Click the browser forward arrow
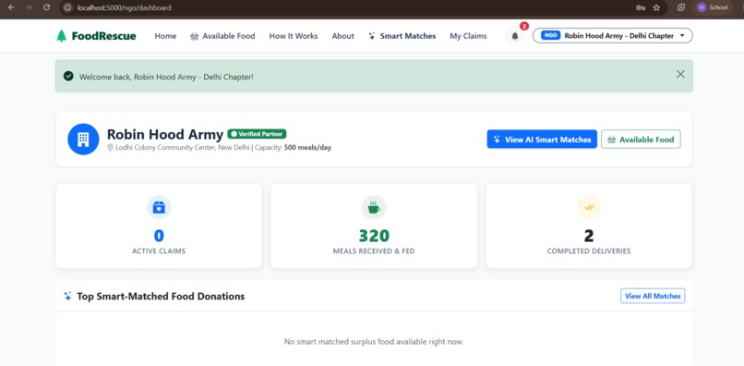The height and width of the screenshot is (366, 744). click(x=29, y=7)
